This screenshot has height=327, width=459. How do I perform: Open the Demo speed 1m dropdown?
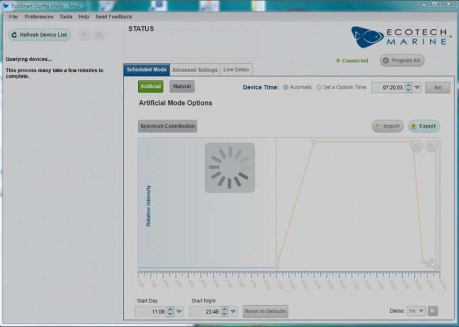pos(416,311)
